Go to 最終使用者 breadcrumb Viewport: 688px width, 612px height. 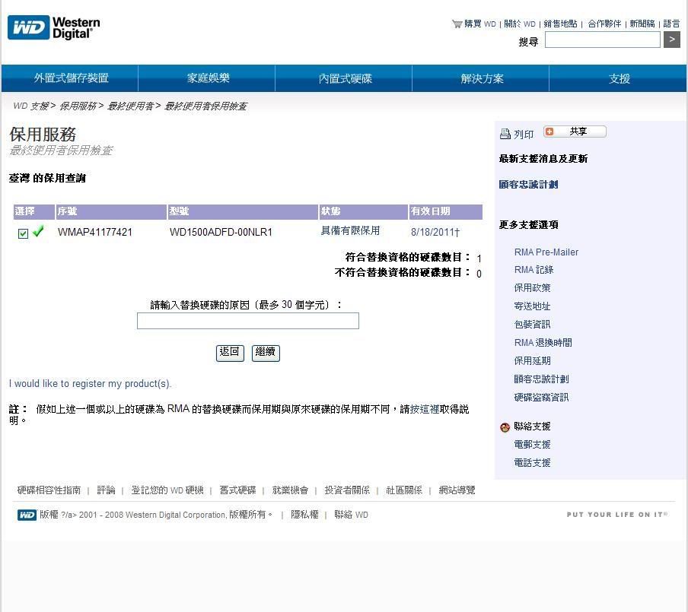point(130,106)
